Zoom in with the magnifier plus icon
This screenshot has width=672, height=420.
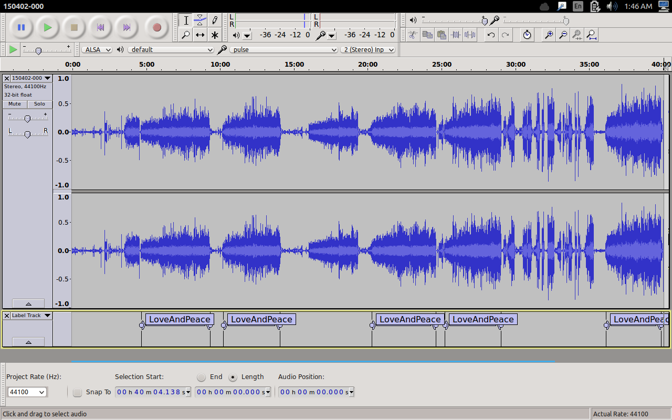click(549, 35)
